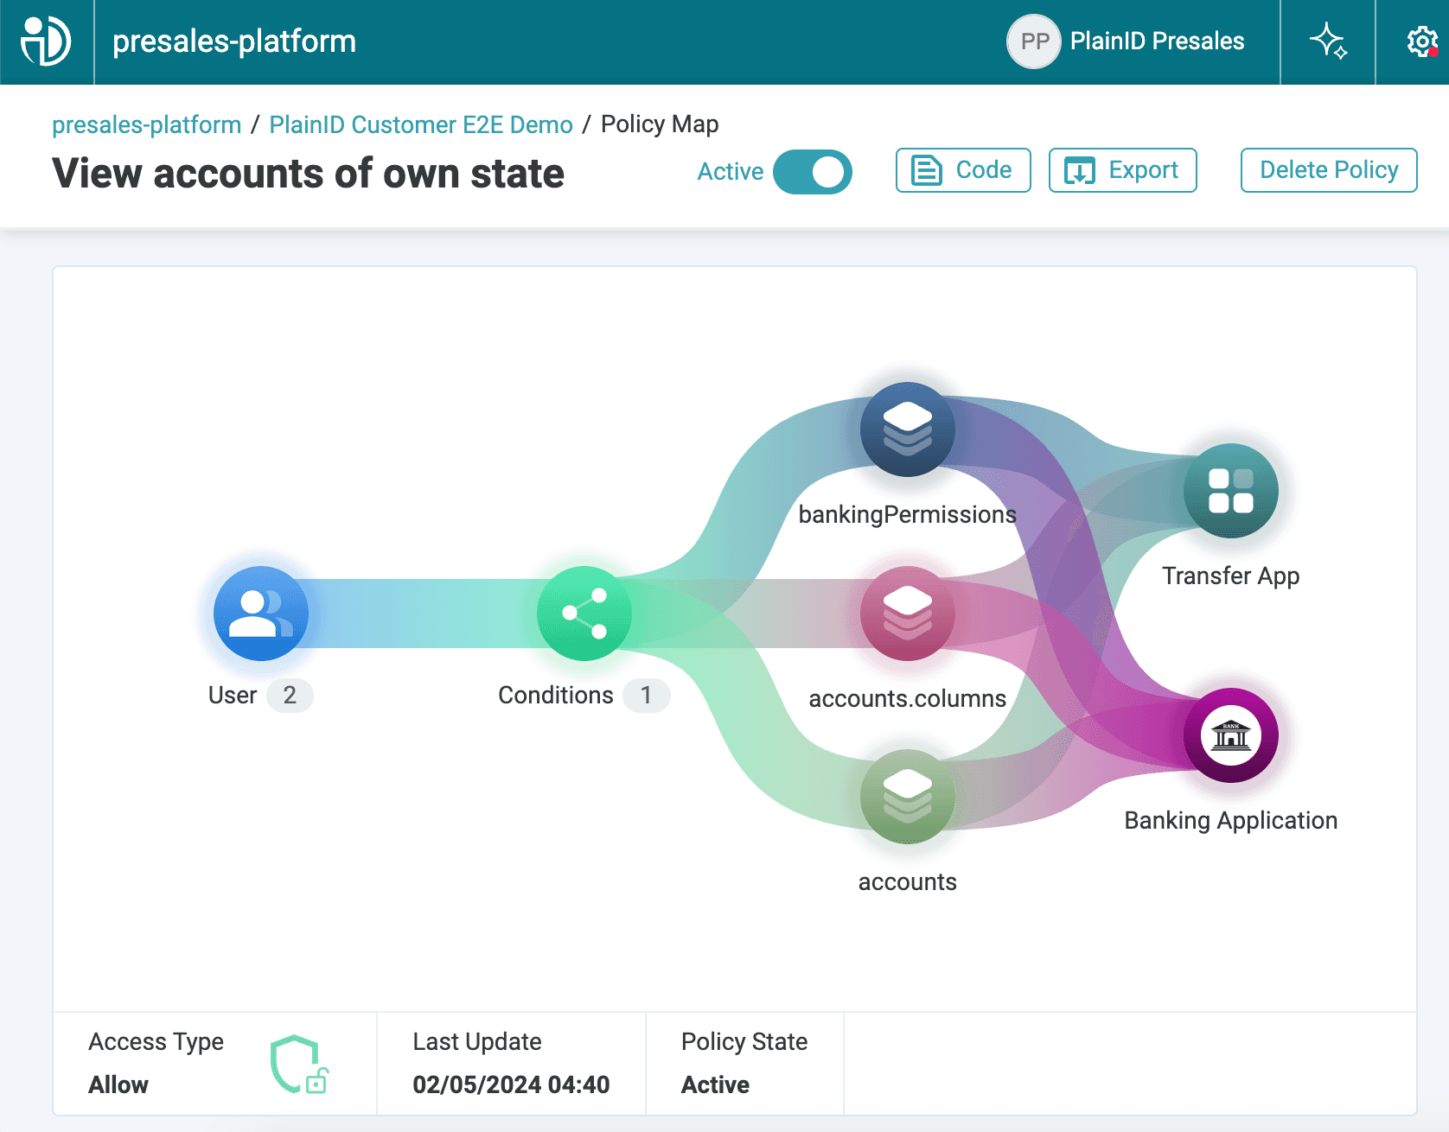This screenshot has height=1132, width=1449.
Task: Click the Last Update date 02/05/2024 04:40
Action: click(511, 1084)
